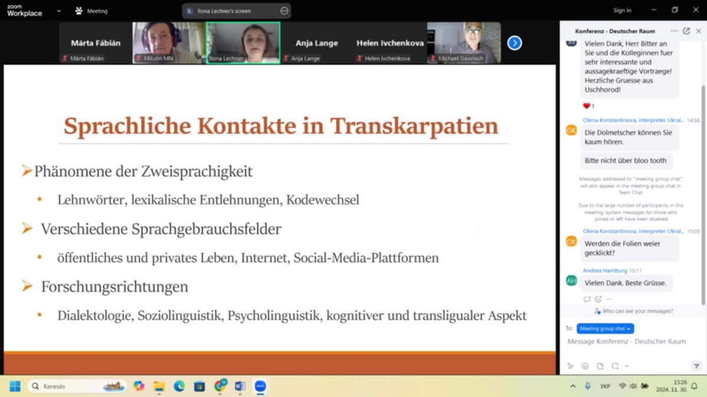The width and height of the screenshot is (707, 397).
Task: Reply in thread to Andrea Hamburg's message
Action: click(x=587, y=299)
